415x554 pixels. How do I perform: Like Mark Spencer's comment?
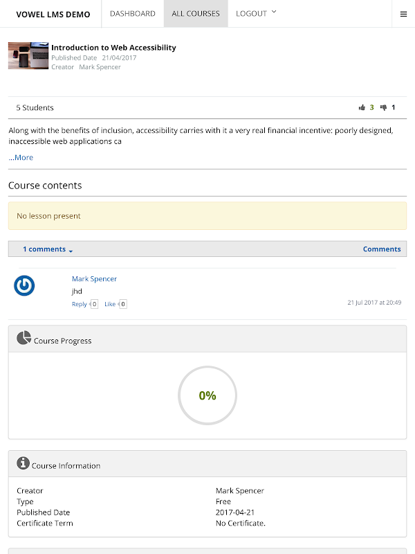pyautogui.click(x=110, y=304)
